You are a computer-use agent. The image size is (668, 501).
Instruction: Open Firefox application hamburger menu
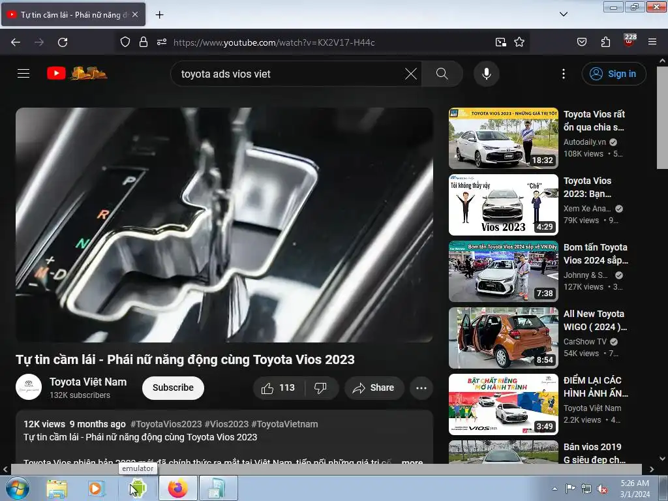(x=652, y=42)
